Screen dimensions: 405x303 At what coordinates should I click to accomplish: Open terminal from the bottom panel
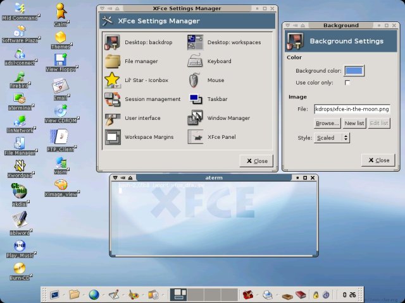click(x=56, y=294)
